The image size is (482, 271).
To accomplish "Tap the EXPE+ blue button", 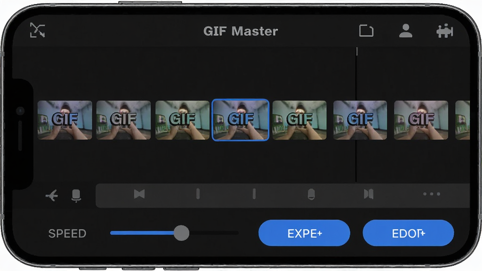I will point(305,233).
